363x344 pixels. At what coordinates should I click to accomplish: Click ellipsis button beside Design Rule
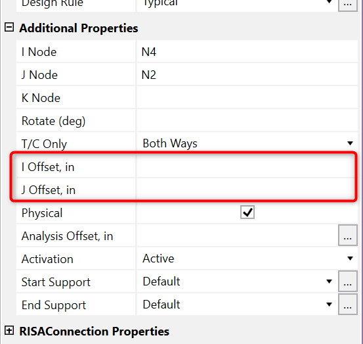347,4
